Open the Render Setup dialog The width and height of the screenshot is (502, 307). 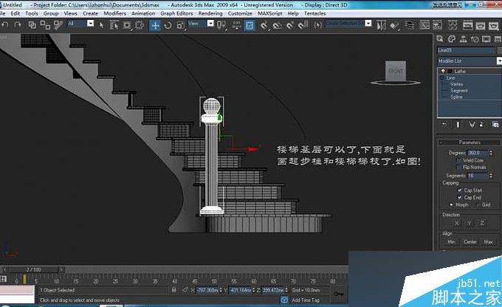(467, 25)
